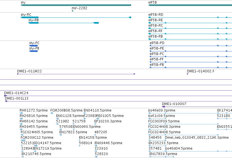232x158 pixels.
Task: Click feature label 323910
Action: pyautogui.click(x=101, y=148)
